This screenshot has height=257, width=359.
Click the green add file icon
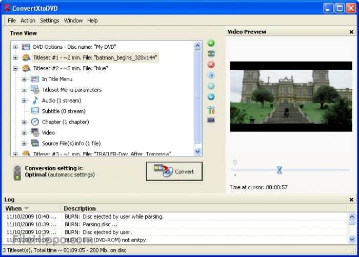211,43
